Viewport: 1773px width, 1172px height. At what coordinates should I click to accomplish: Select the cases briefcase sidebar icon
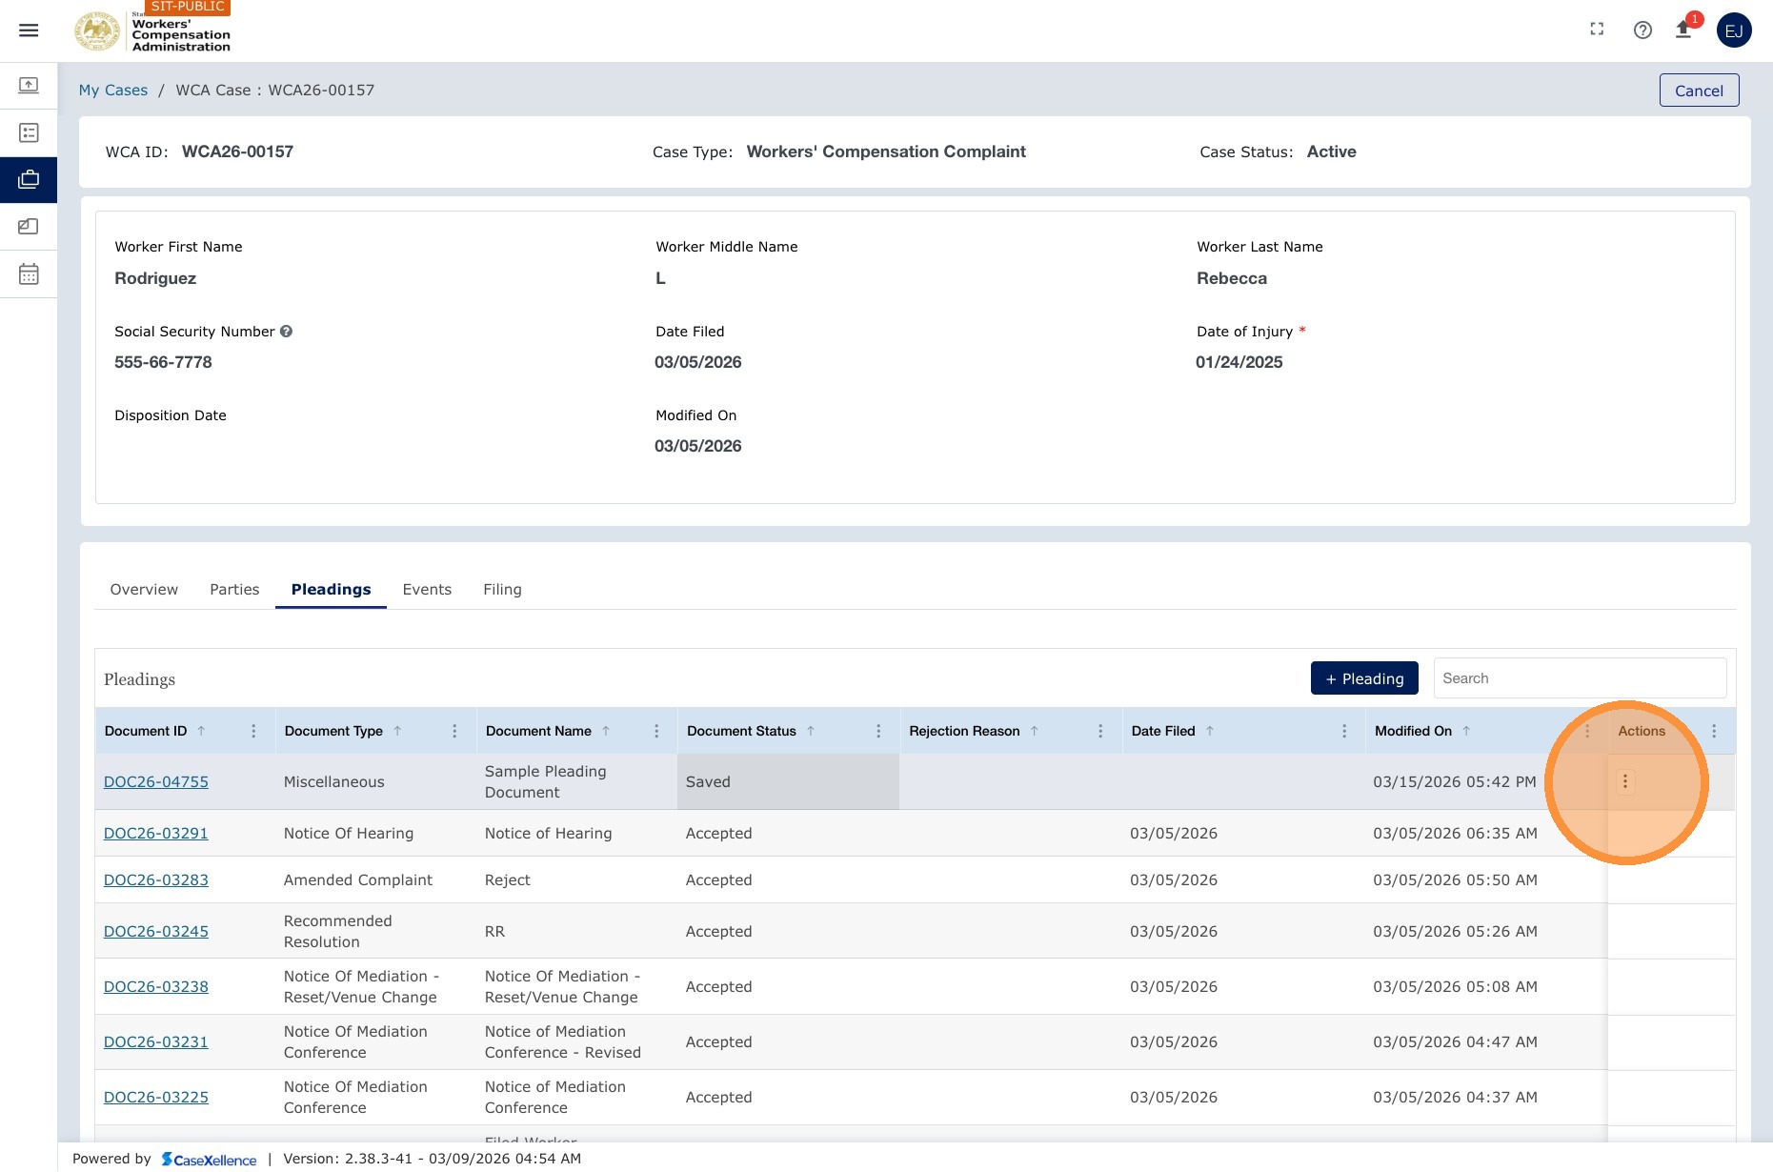click(29, 179)
